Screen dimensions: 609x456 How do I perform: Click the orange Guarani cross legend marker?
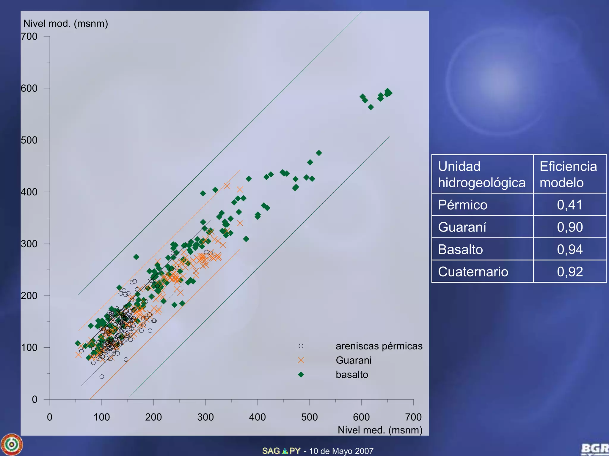301,360
